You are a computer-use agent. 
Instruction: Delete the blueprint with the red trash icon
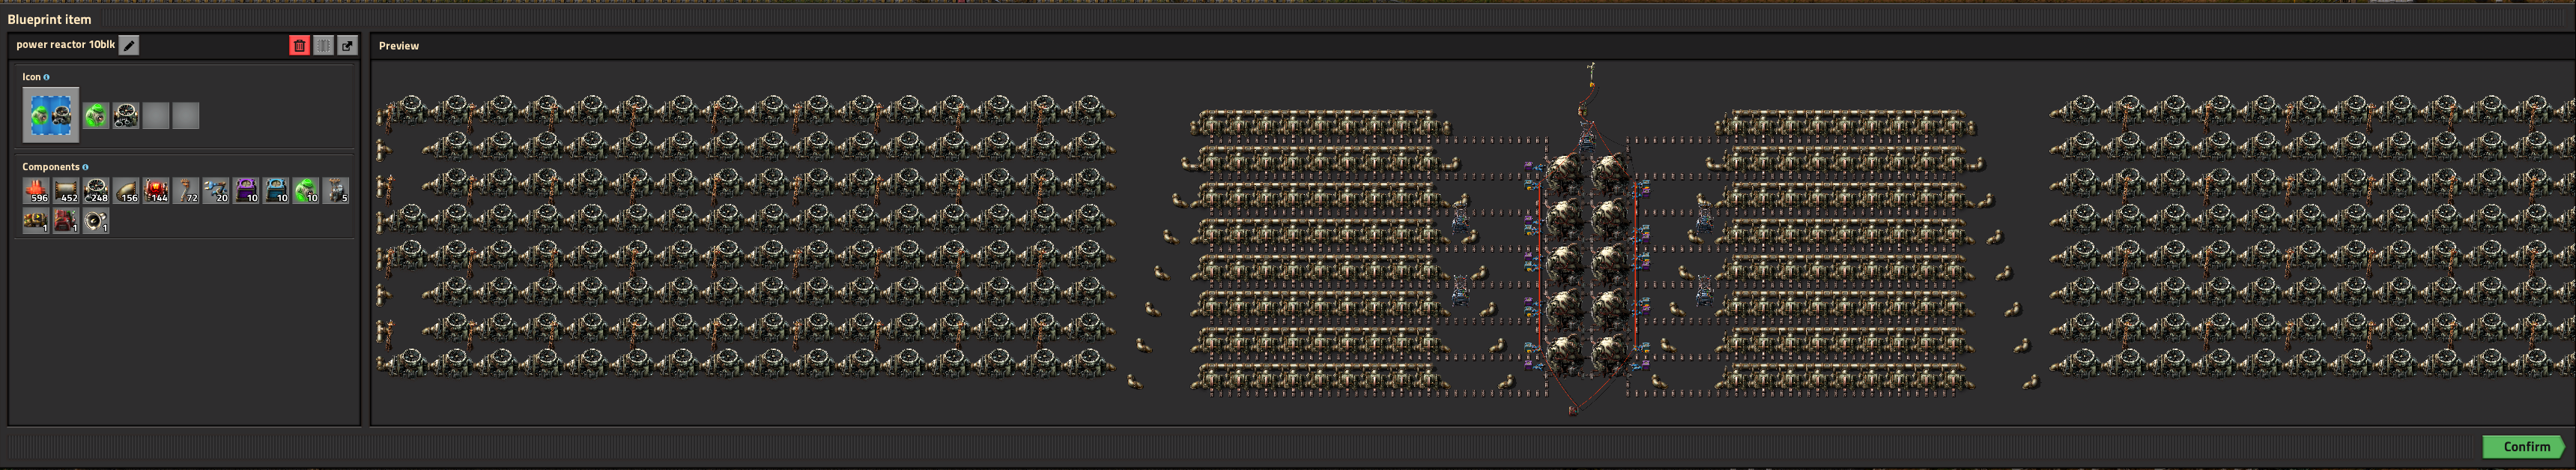pyautogui.click(x=299, y=45)
